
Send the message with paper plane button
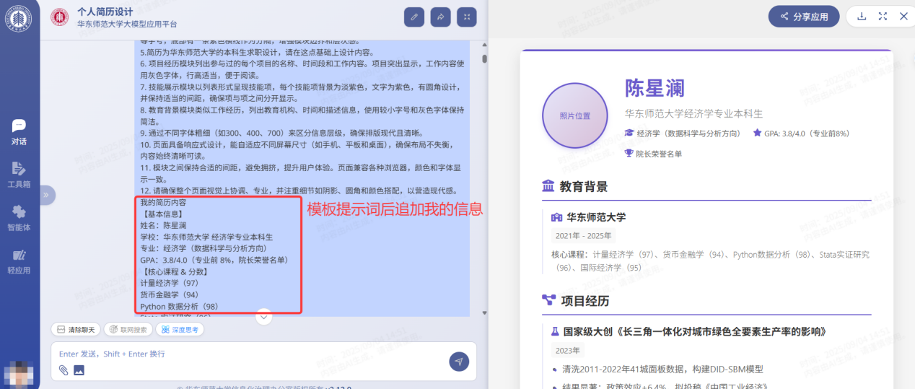(x=458, y=362)
